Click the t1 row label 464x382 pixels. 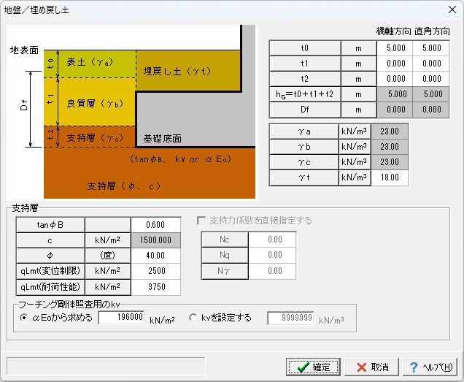click(x=305, y=64)
